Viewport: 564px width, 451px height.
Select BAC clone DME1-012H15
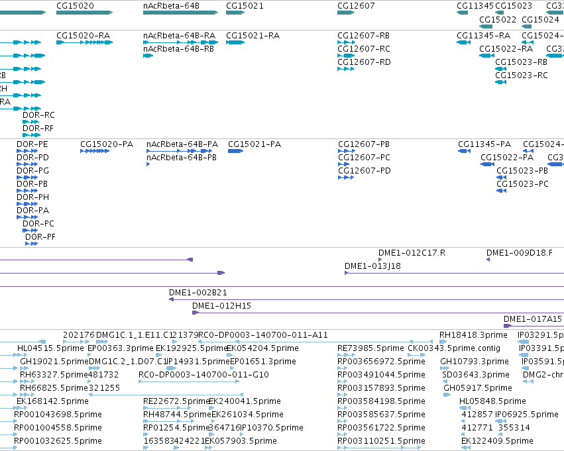click(221, 306)
